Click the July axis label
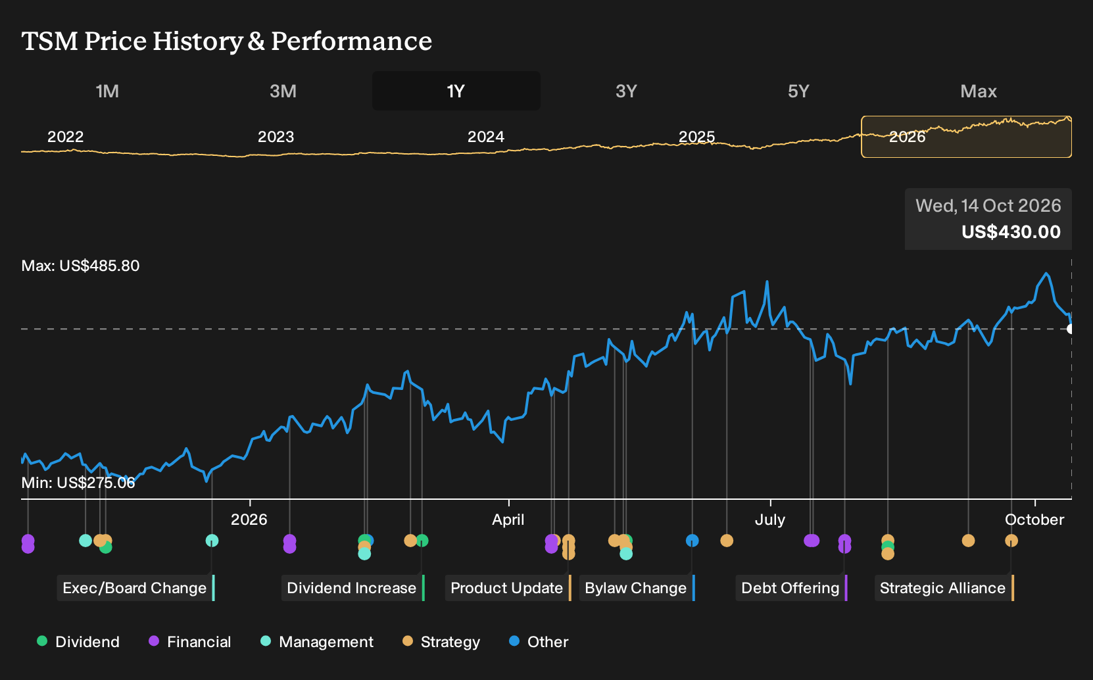 pos(770,520)
